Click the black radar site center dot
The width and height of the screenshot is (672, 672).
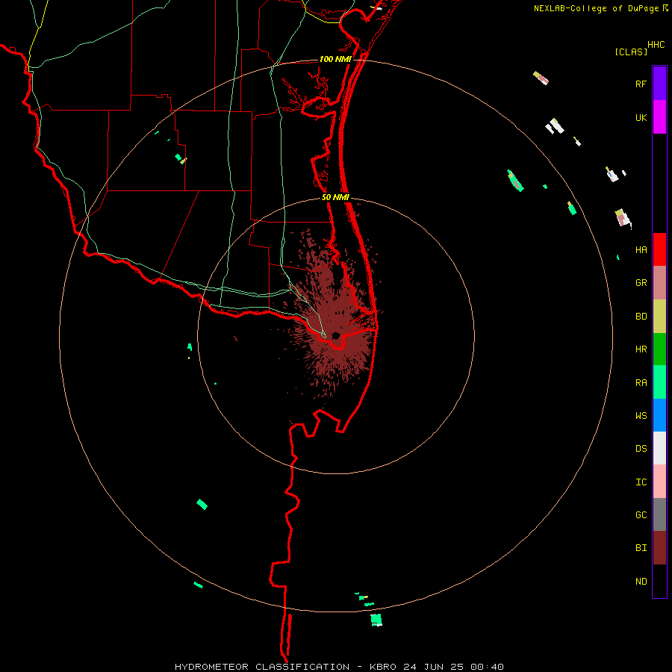(336, 335)
